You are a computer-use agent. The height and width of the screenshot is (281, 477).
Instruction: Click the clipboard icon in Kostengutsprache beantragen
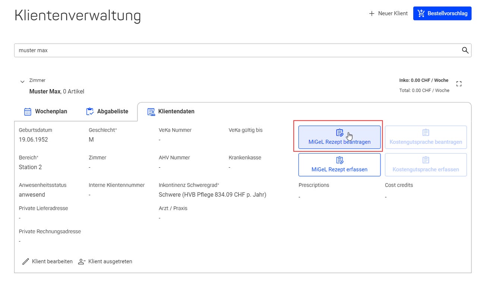point(426,133)
